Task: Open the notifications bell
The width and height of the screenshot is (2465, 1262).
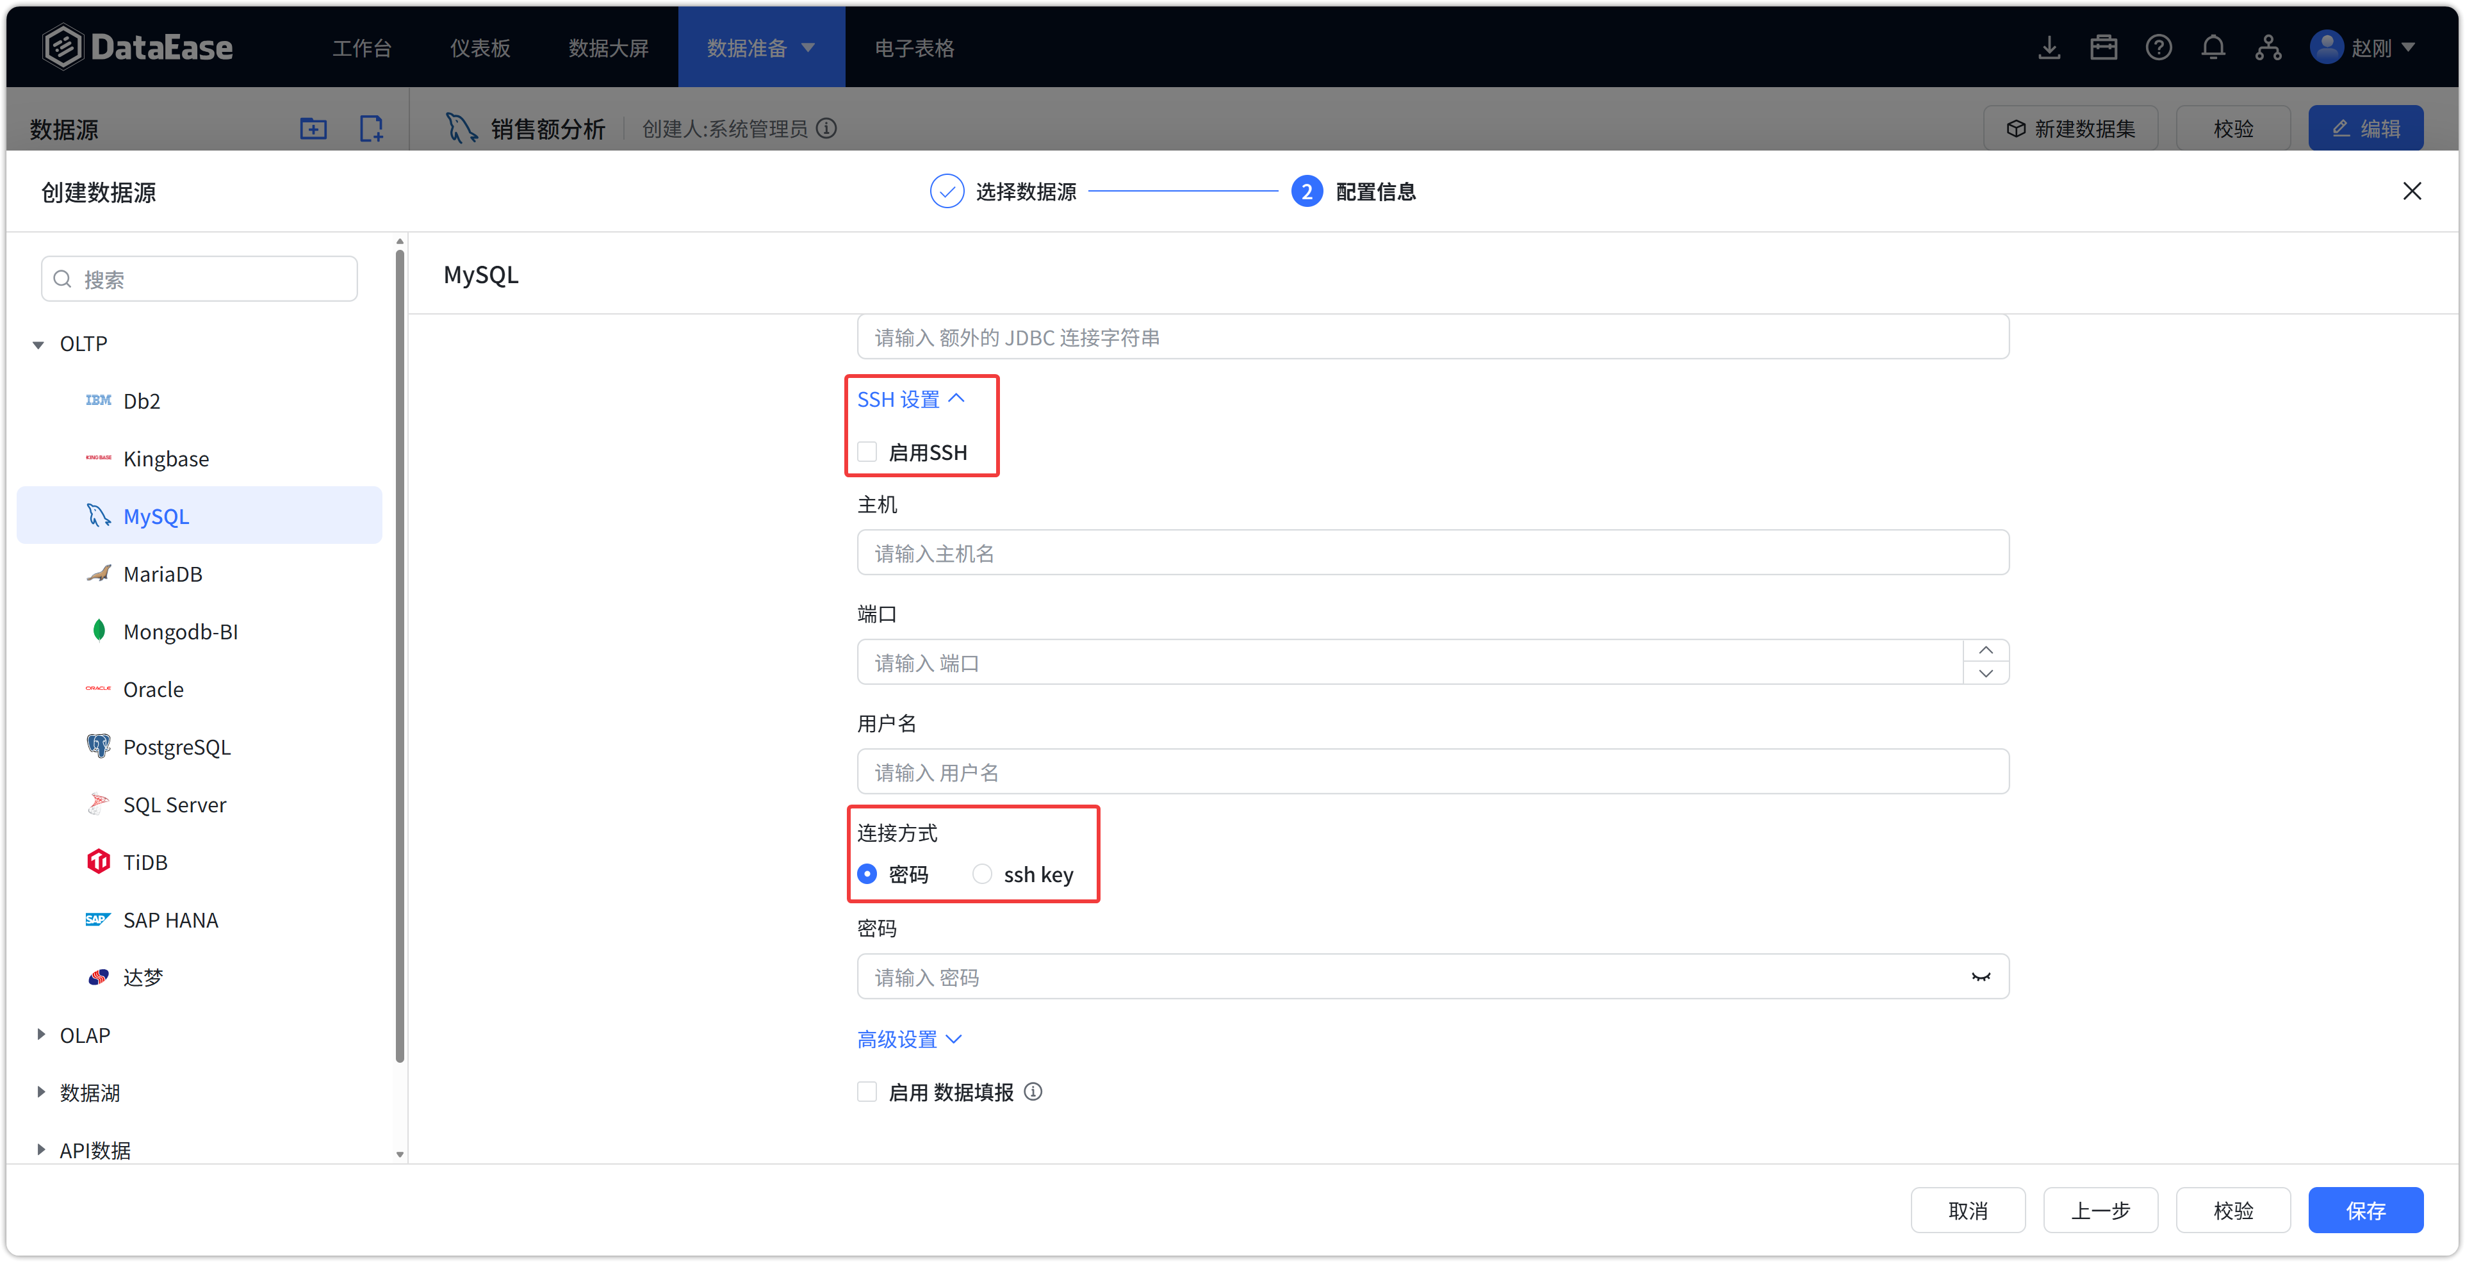Action: pyautogui.click(x=2213, y=47)
